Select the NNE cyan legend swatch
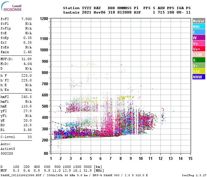 point(199,27)
